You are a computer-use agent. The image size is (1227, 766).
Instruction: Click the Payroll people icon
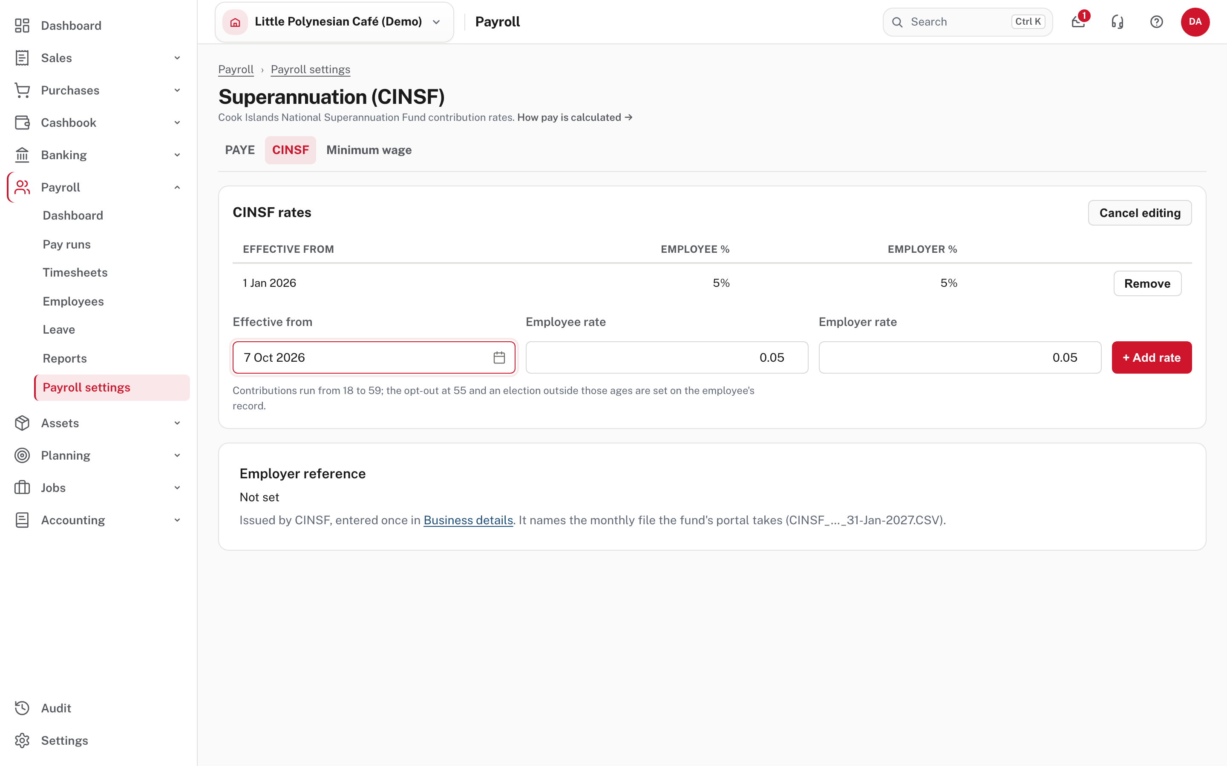[x=22, y=187]
